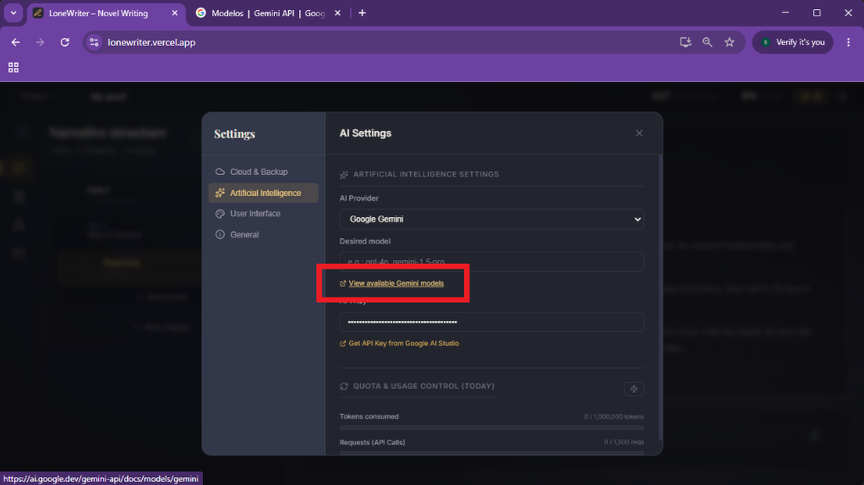Open View available Gemini models link
The height and width of the screenshot is (485, 864).
(x=396, y=283)
